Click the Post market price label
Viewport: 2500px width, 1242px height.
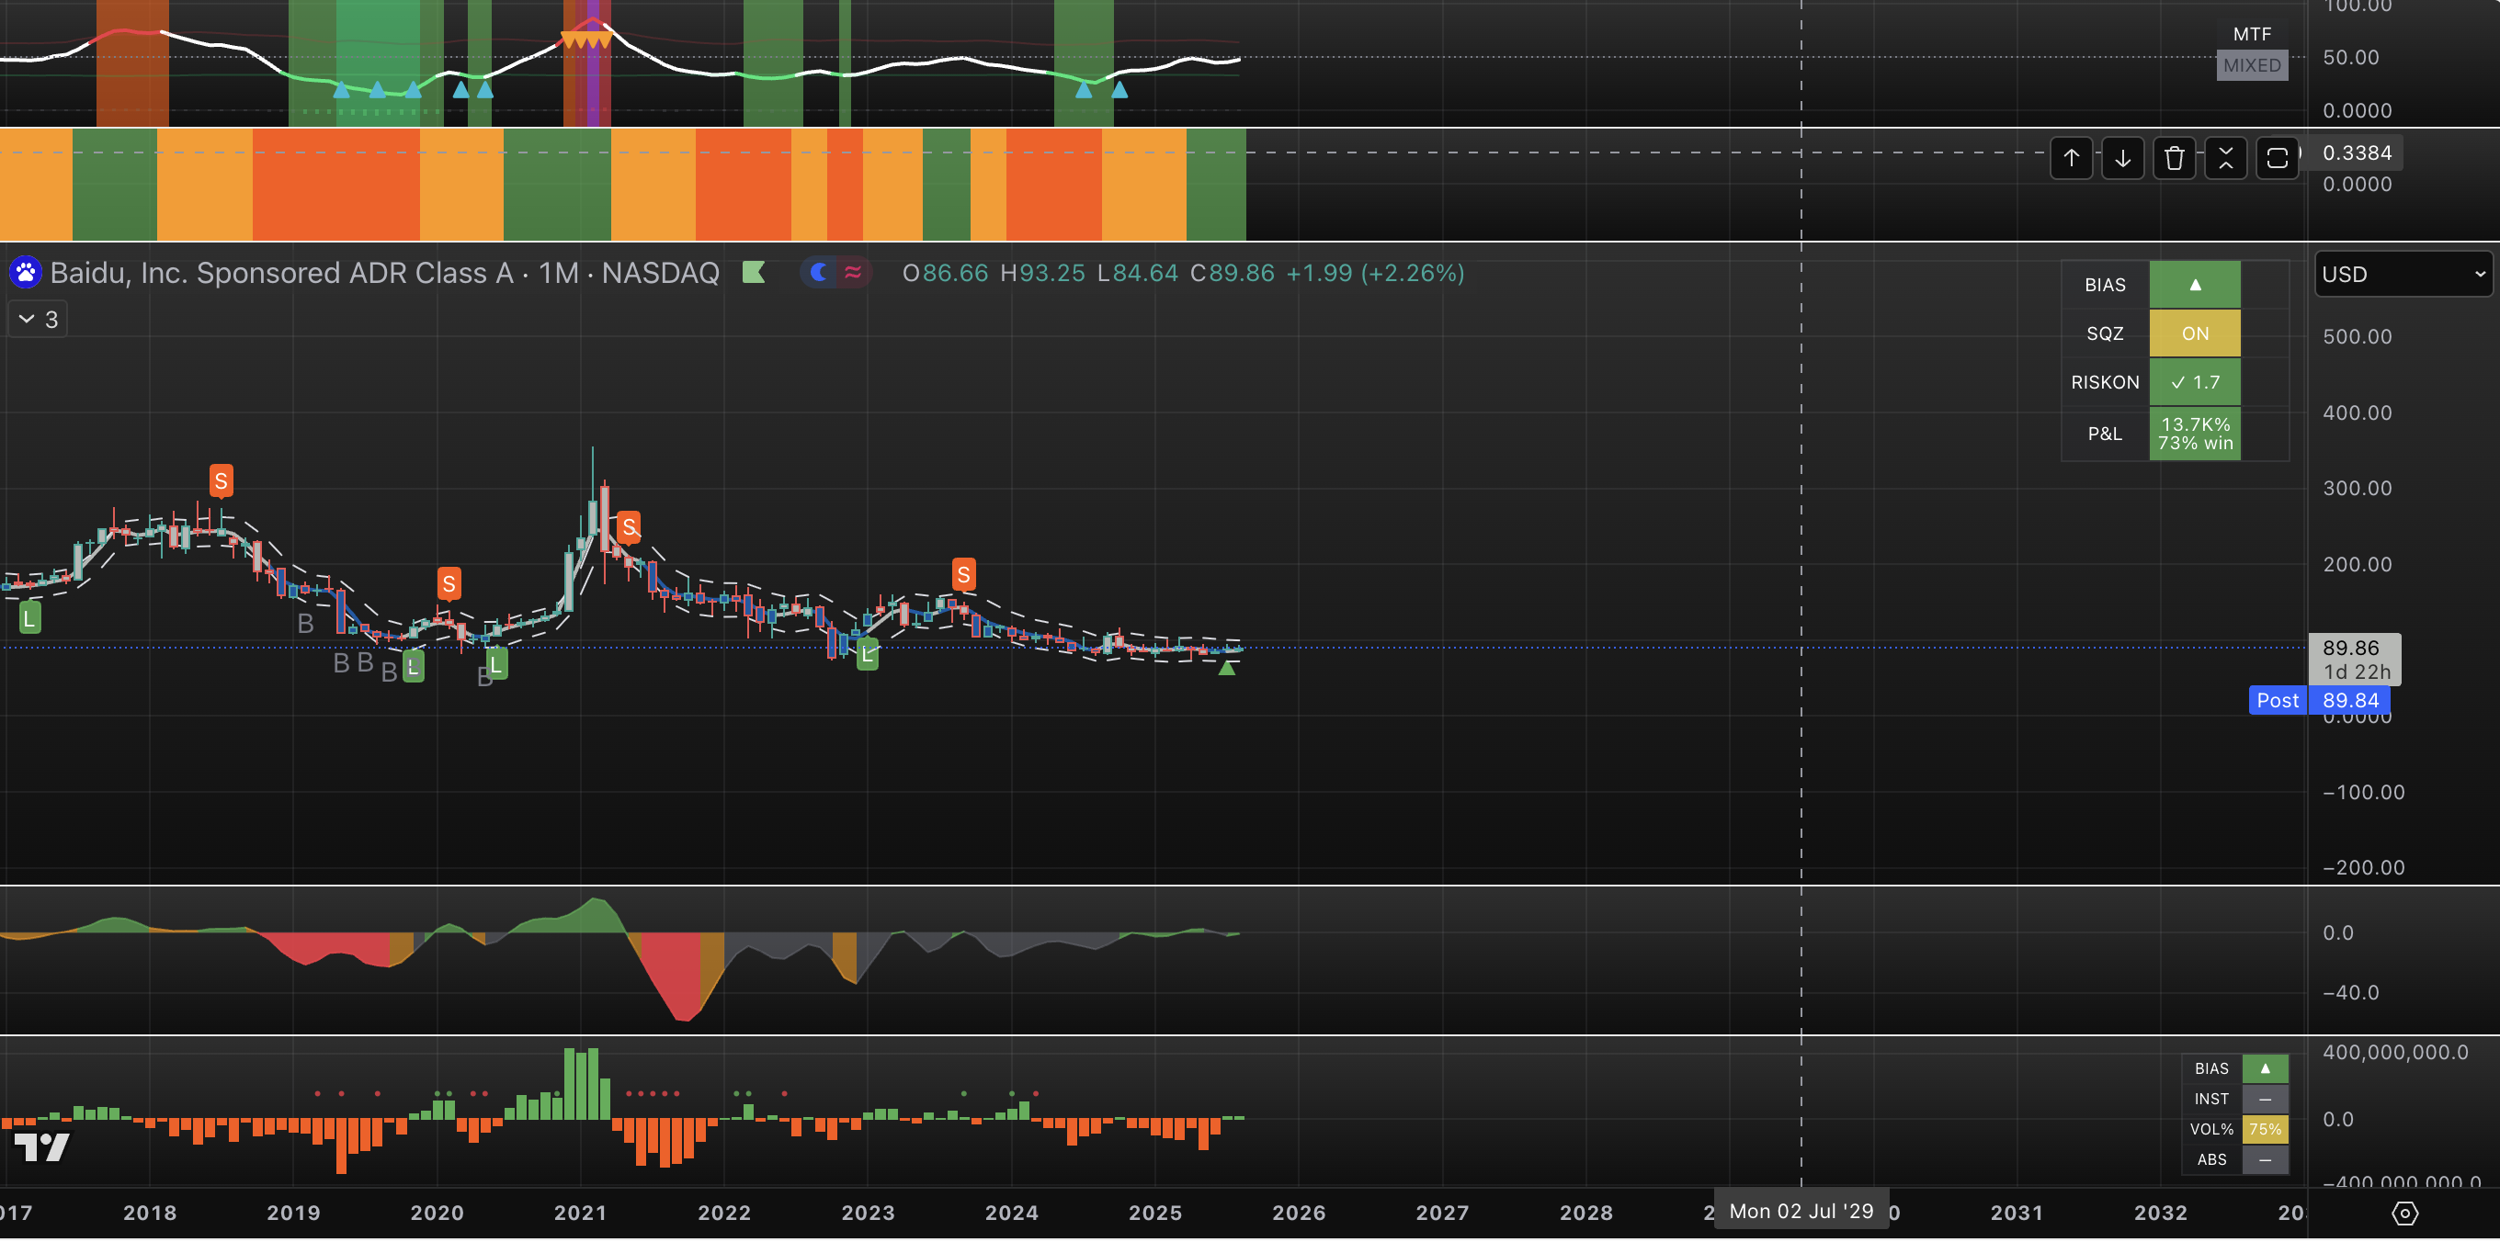click(2277, 701)
